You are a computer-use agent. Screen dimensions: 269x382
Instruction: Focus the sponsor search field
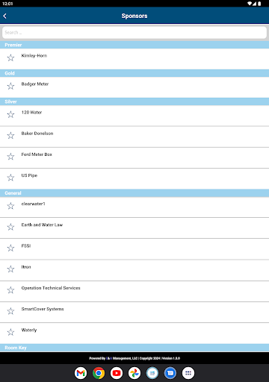tap(134, 33)
